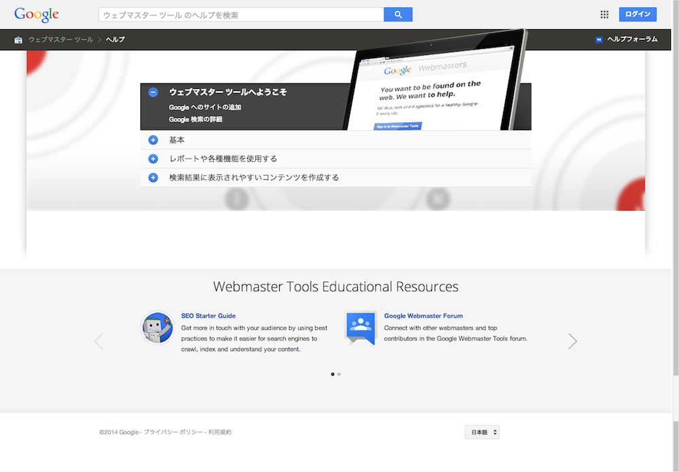Open the Google apps grid

click(604, 14)
